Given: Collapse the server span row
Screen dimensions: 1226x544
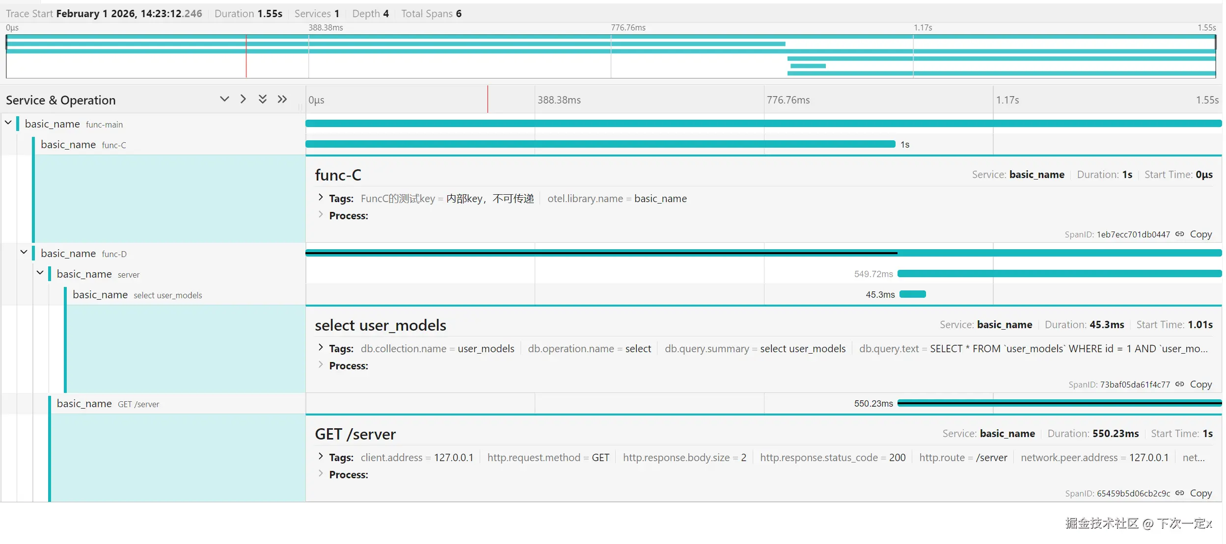Looking at the screenshot, I should point(40,273).
